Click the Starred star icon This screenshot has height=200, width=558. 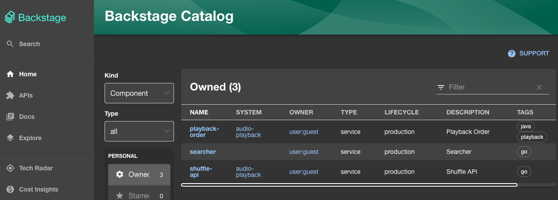(120, 196)
